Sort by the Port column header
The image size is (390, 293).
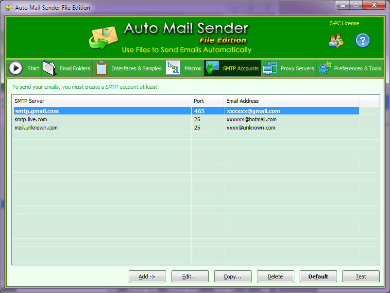tap(207, 101)
